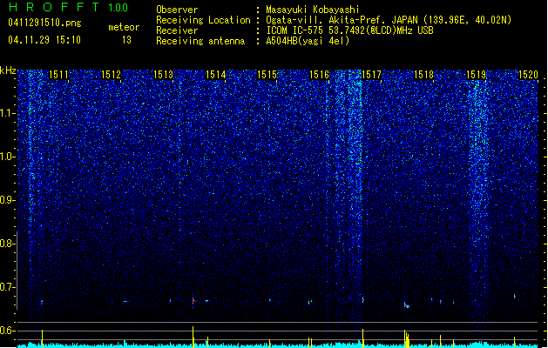The image size is (548, 348).
Task: Click the red meteor echo before 1514
Action: (x=193, y=301)
